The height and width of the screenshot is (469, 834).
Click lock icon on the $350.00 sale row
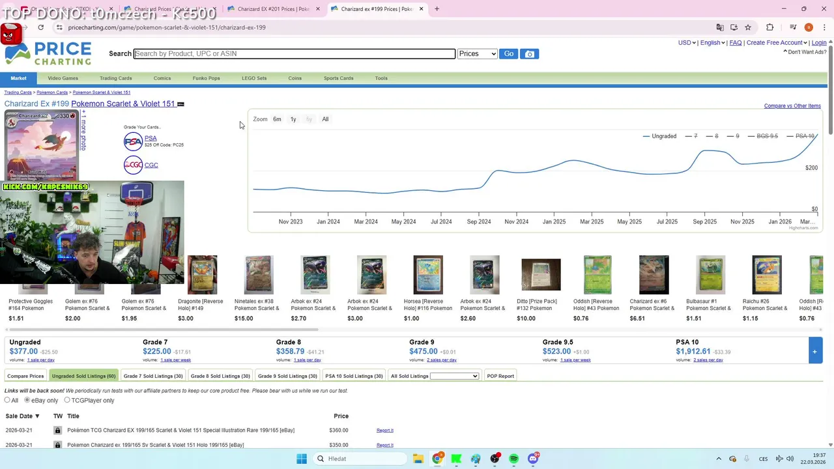(x=57, y=445)
